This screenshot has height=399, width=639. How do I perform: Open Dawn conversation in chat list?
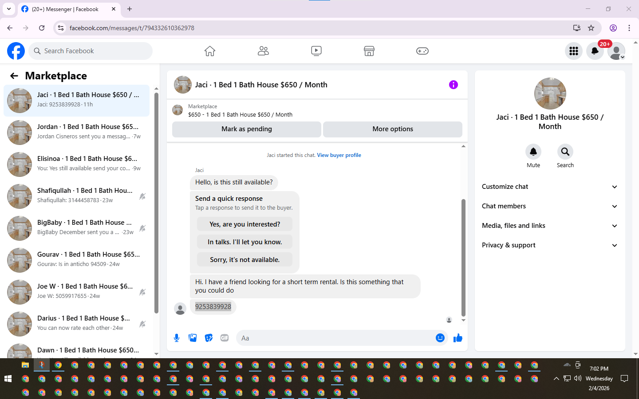pyautogui.click(x=76, y=350)
